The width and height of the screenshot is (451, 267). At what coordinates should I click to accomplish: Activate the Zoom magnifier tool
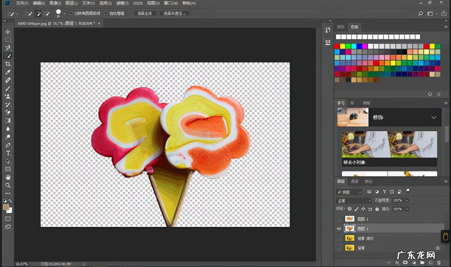pyautogui.click(x=8, y=185)
